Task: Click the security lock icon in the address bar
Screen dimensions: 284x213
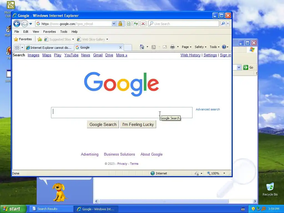Action: pyautogui.click(x=120, y=24)
